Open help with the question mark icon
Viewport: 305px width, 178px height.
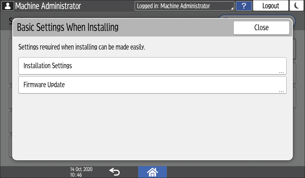pyautogui.click(x=244, y=6)
